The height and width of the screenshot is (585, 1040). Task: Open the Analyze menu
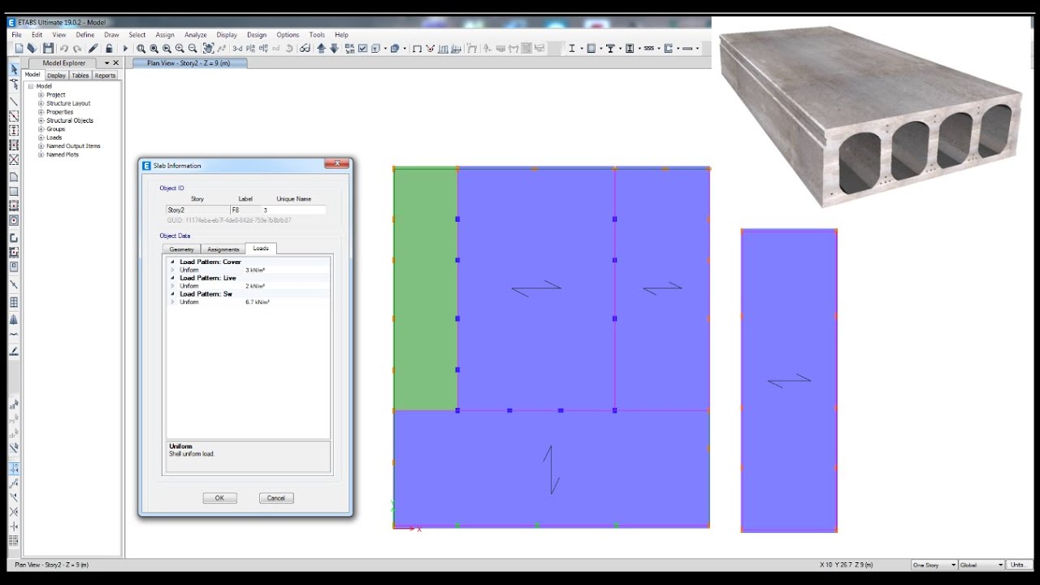tap(195, 35)
